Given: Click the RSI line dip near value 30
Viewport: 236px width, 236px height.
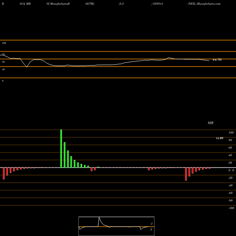Looking at the screenshot, I should coord(27,67).
